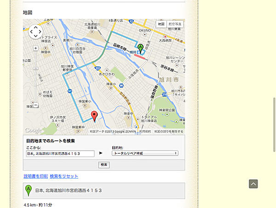Zoom in with the plus button

(x=36, y=48)
